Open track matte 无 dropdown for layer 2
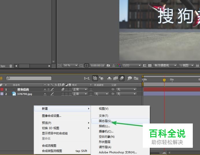 coord(101,94)
